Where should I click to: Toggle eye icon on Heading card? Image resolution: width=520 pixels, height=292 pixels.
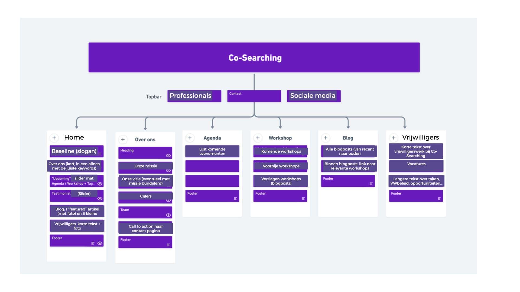[x=168, y=156]
